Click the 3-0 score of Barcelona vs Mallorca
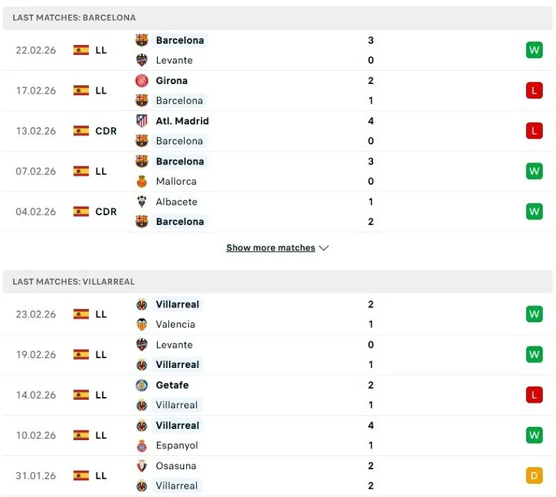The width and height of the screenshot is (556, 497). (370, 171)
